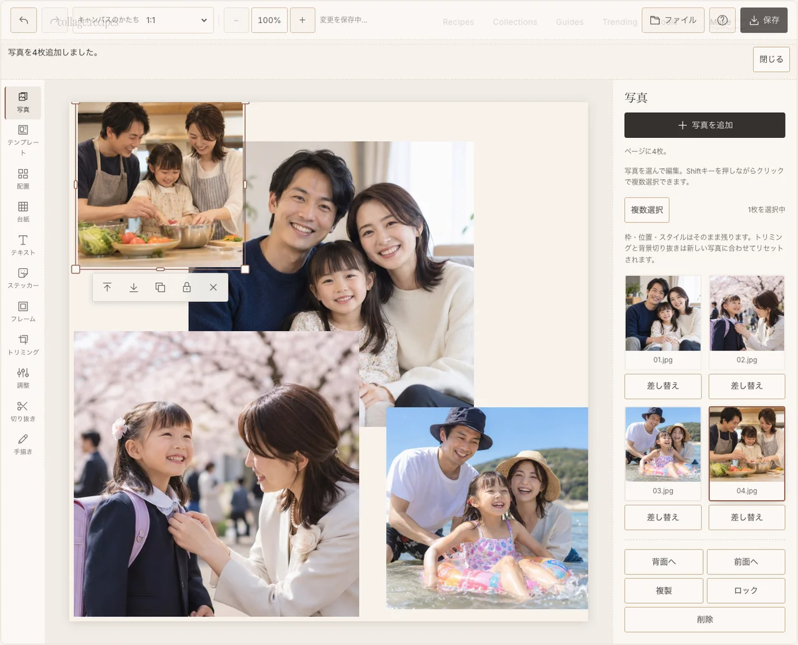This screenshot has height=645, width=798.
Task: Open the テンプレート tool in the sidebar
Action: pyautogui.click(x=23, y=139)
